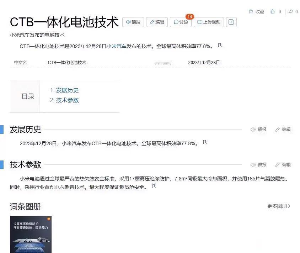This screenshot has width=300, height=253.
Task: Click 编辑 in the 技术参数 section header
Action: click(x=283, y=165)
